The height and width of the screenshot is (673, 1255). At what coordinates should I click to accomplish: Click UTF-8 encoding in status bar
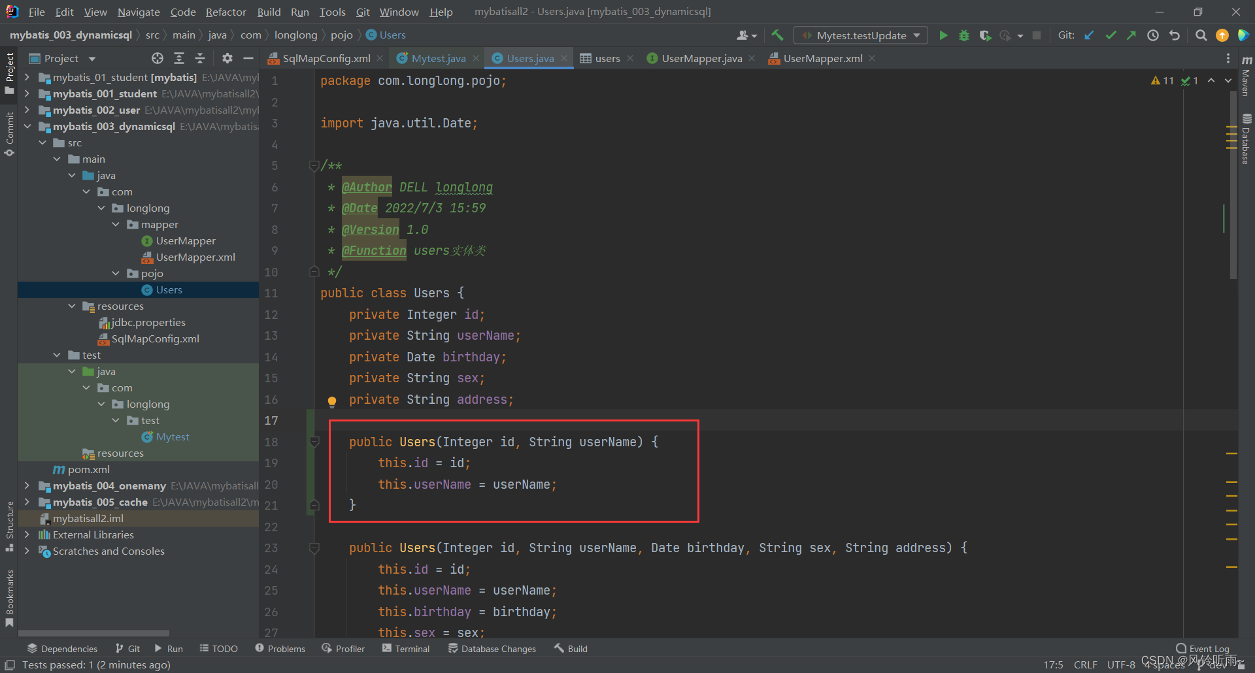coord(1121,665)
